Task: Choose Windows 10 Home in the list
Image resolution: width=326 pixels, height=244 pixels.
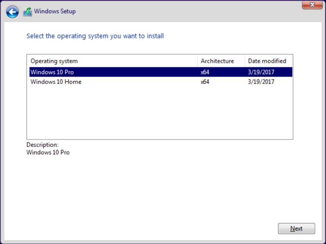Action: (56, 82)
